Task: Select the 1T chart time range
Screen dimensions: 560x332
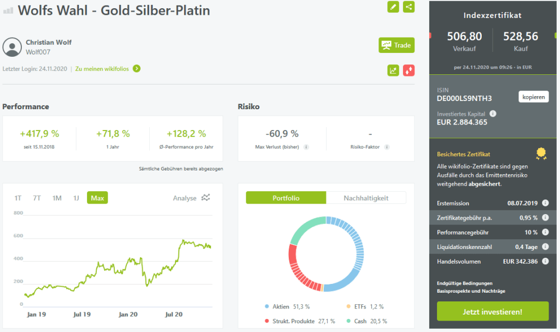Action: [18, 198]
